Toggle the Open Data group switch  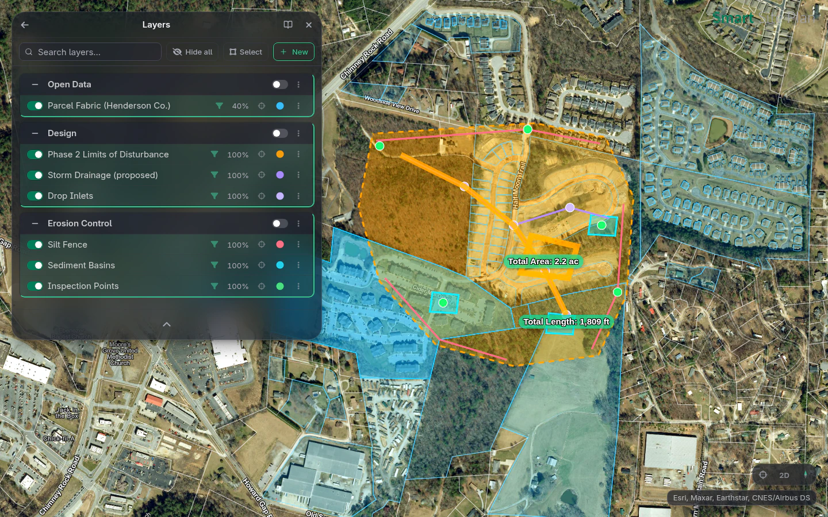(x=280, y=84)
